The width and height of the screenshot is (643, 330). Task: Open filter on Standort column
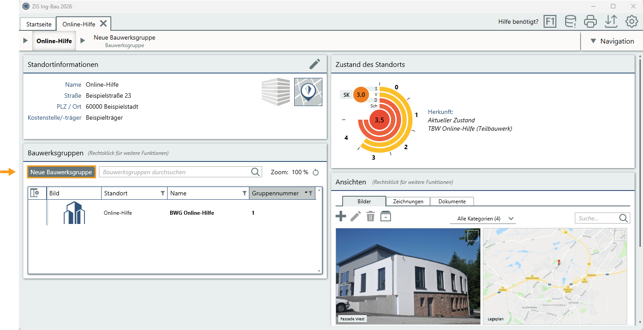click(x=163, y=193)
